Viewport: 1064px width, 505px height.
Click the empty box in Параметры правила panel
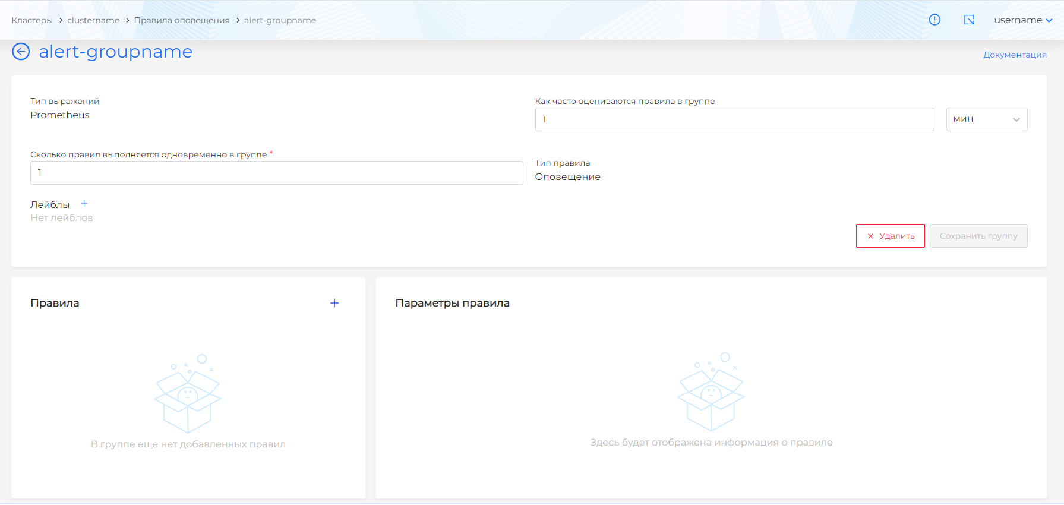[711, 392]
